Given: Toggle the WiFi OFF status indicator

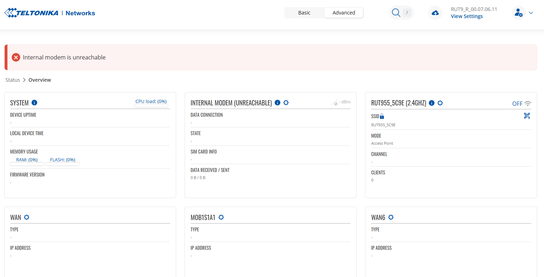Looking at the screenshot, I should tap(521, 104).
